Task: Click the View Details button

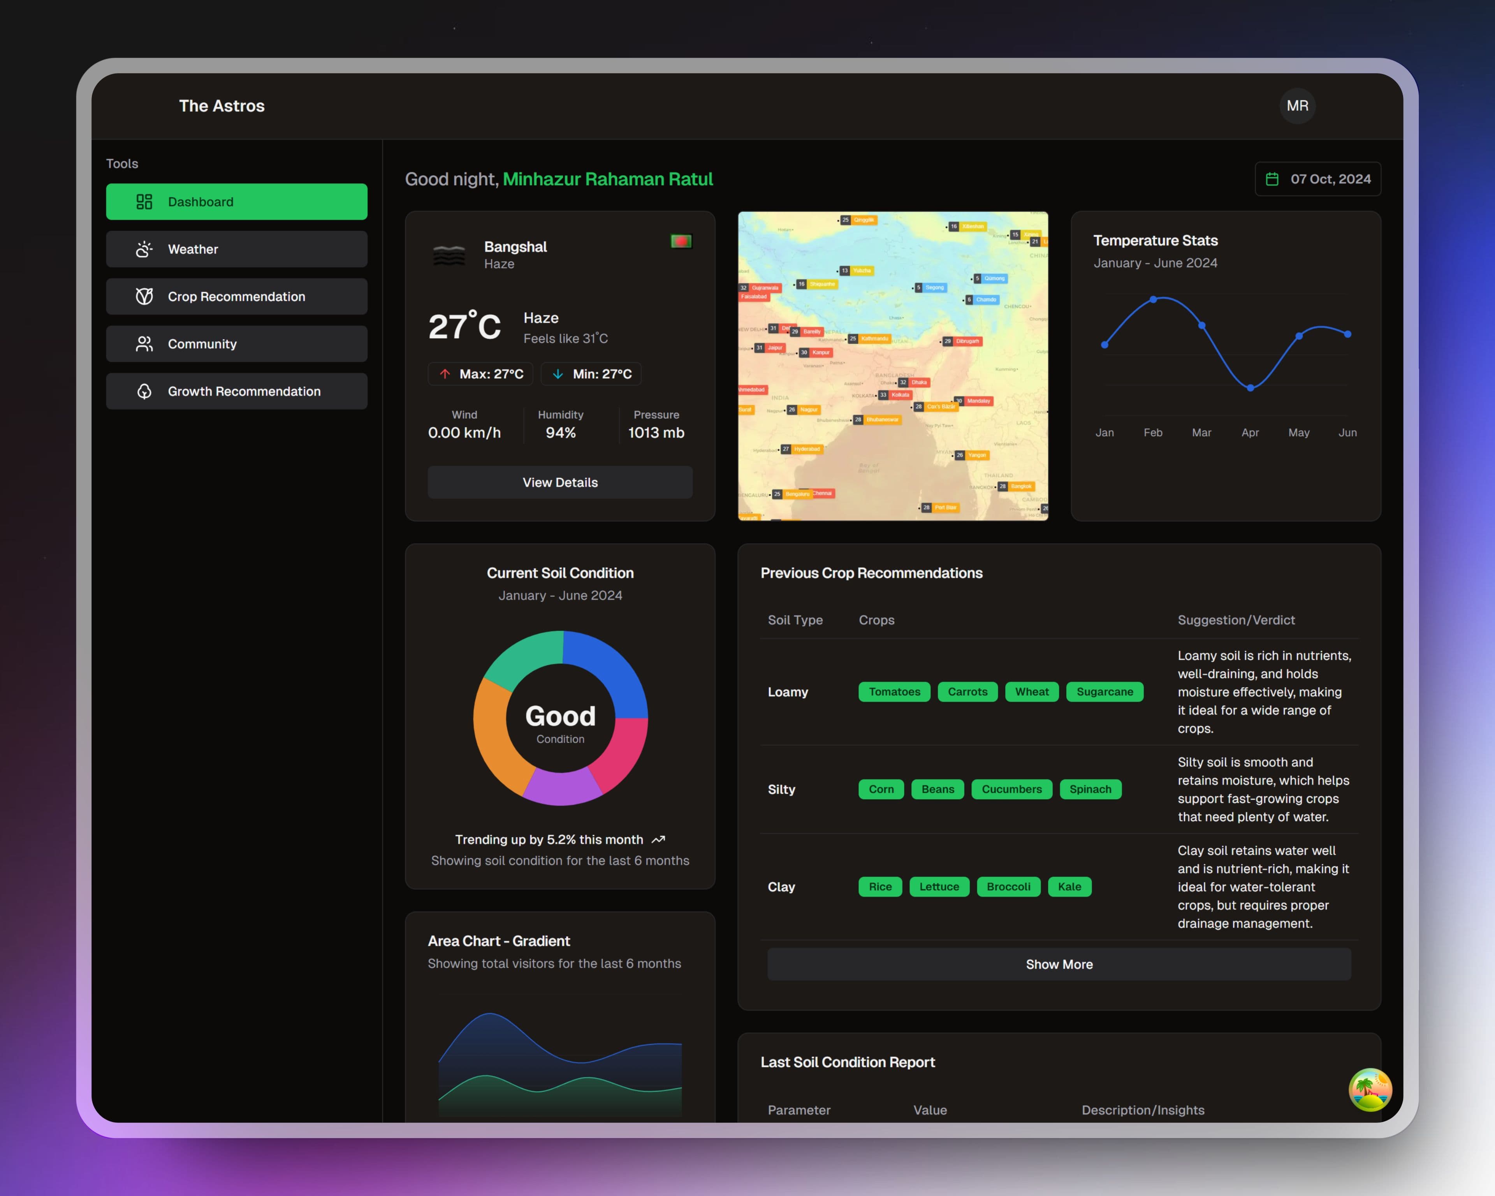Action: (x=559, y=482)
